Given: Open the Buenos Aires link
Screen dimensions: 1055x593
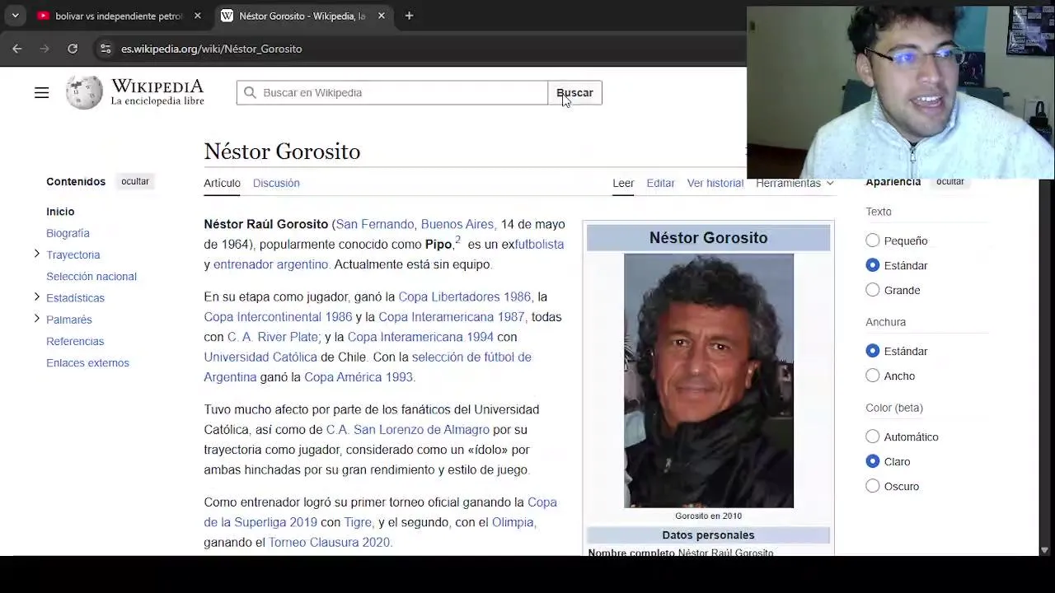Looking at the screenshot, I should coord(457,224).
